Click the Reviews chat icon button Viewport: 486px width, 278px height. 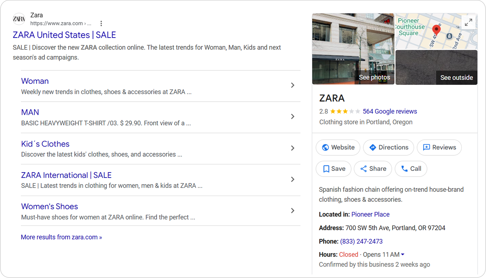[439, 148]
